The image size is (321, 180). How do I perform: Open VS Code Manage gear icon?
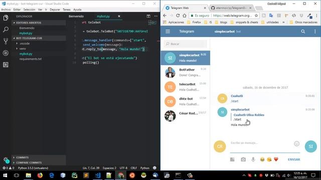pos(6,160)
